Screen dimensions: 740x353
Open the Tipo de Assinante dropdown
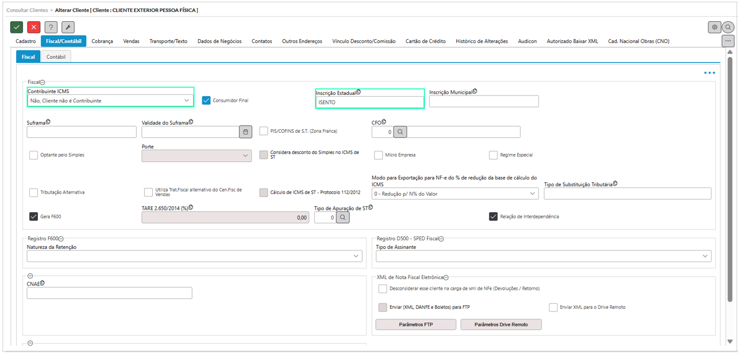coord(544,256)
